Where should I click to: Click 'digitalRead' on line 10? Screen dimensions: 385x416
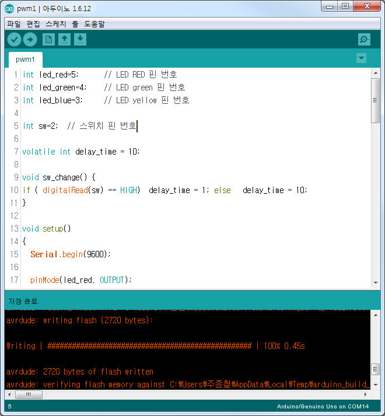pos(65,190)
